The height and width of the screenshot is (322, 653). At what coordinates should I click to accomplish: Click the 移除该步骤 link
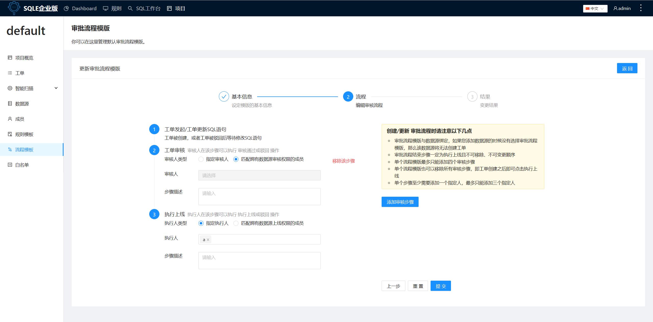click(344, 161)
